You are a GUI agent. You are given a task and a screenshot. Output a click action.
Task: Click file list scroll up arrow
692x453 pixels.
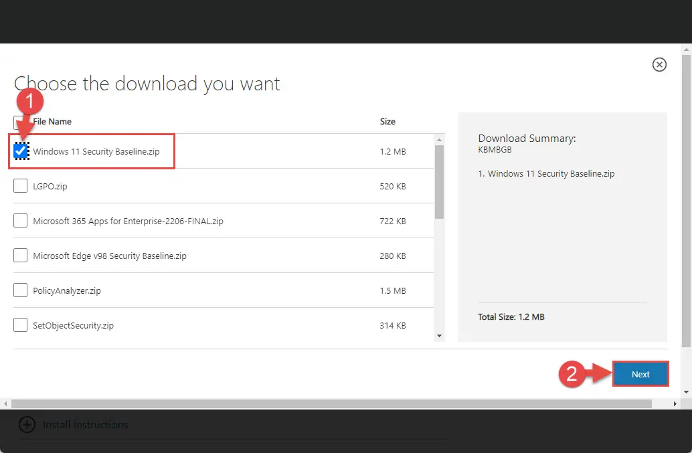point(439,140)
